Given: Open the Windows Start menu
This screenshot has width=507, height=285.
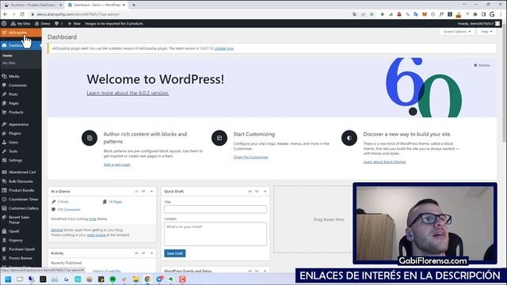Looking at the screenshot, I should point(8,279).
